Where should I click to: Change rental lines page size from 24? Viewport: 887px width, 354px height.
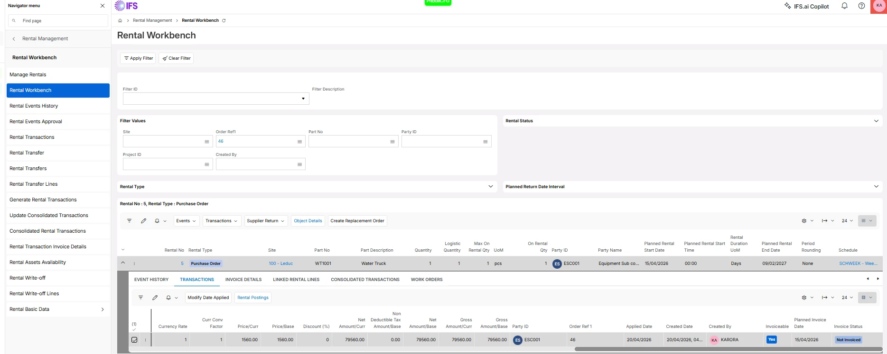[x=847, y=221]
